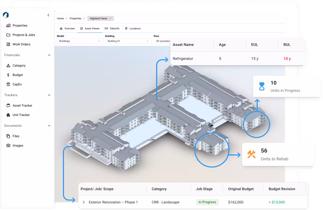This screenshot has height=210, width=323.
Task: Switch to the Locations tab
Action: click(133, 28)
